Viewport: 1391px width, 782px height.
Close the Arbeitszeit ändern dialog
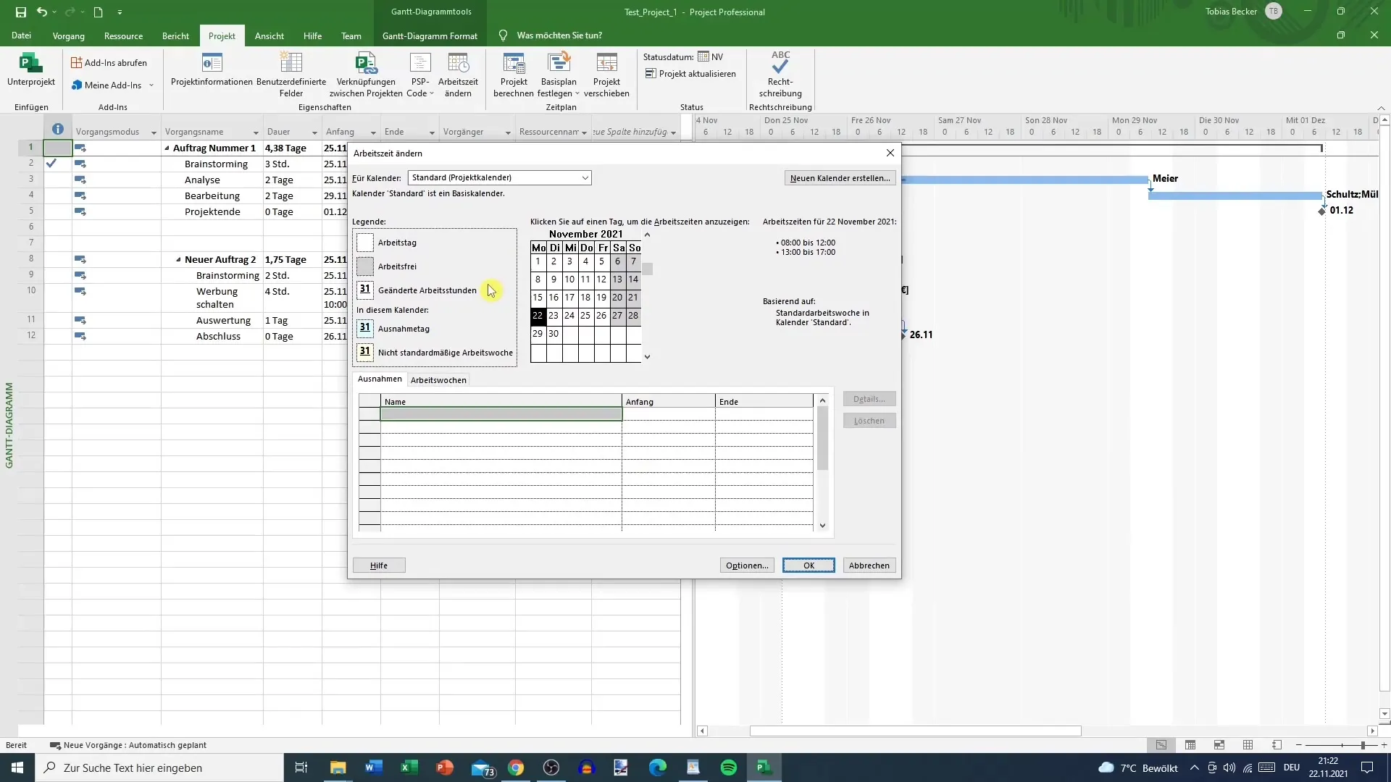(890, 153)
